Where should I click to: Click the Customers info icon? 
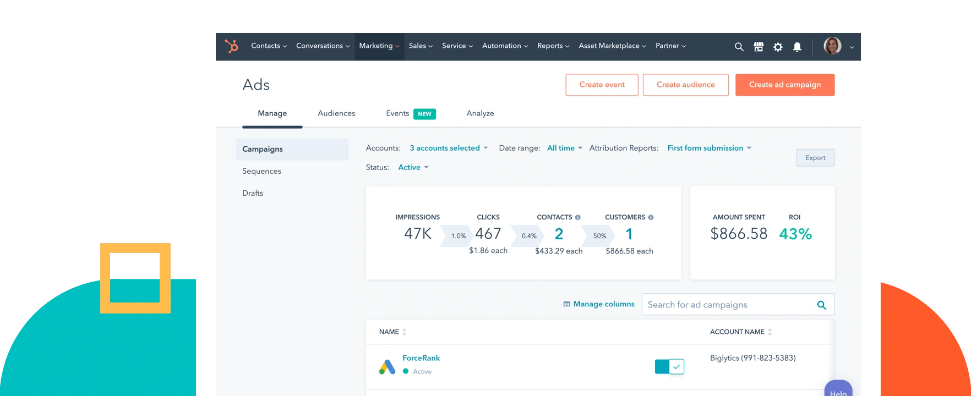[x=651, y=217]
